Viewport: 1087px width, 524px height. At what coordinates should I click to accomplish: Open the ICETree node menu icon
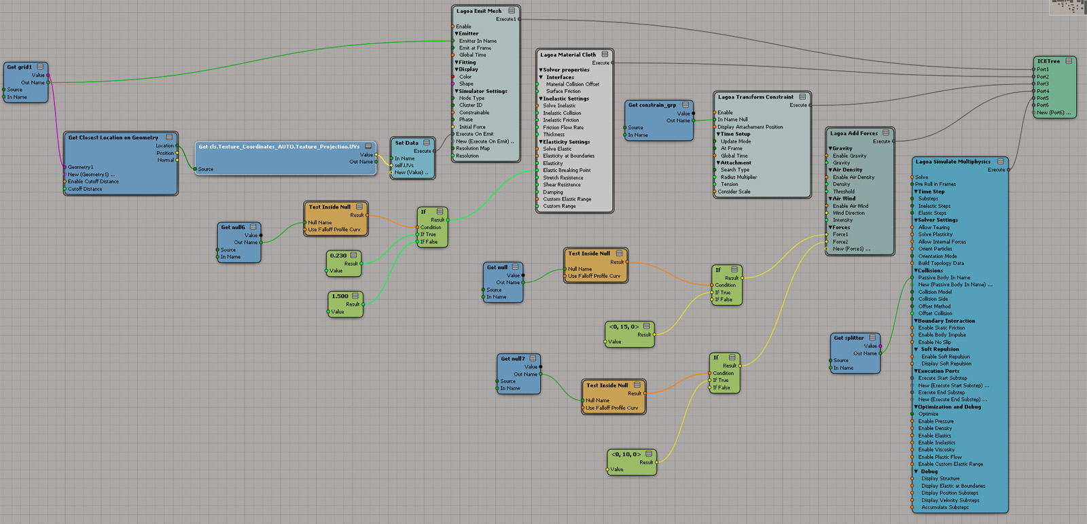[1069, 61]
